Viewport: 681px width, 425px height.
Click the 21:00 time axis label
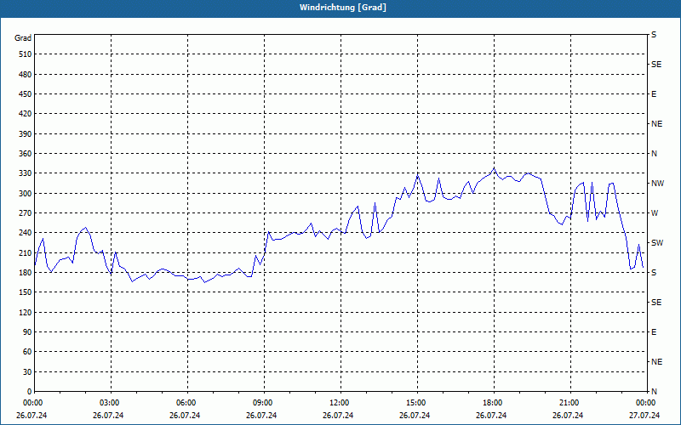570,403
